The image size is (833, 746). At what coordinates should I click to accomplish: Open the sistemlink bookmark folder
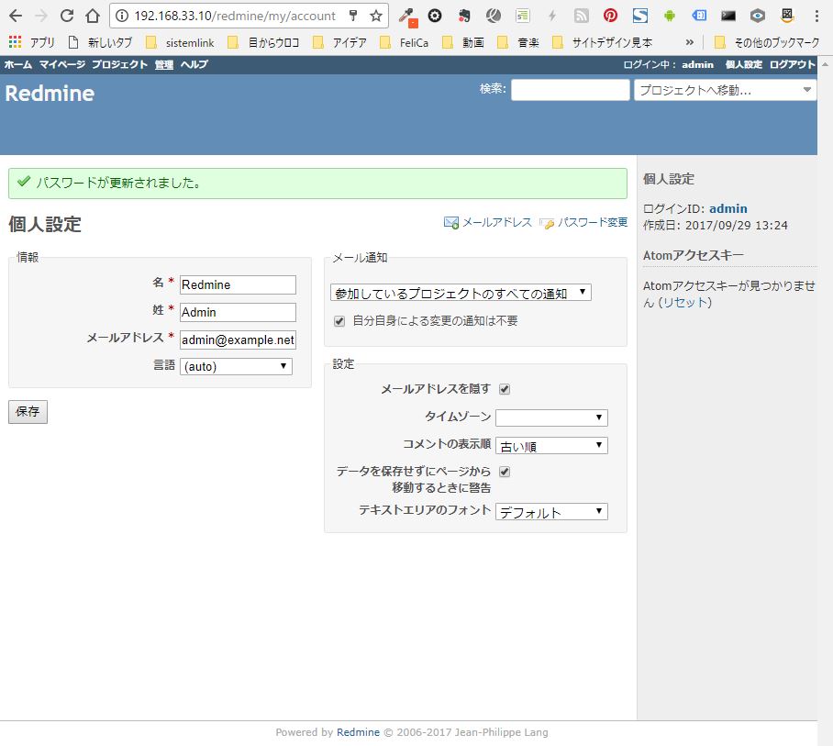pyautogui.click(x=180, y=42)
